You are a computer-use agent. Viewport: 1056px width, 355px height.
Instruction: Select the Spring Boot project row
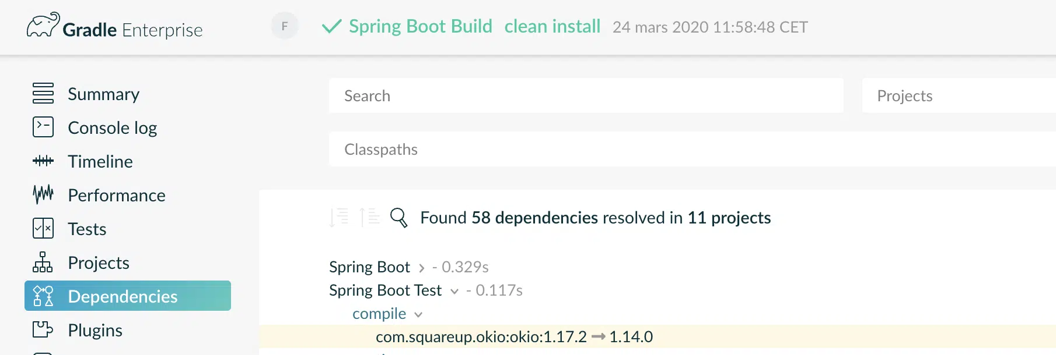(370, 267)
